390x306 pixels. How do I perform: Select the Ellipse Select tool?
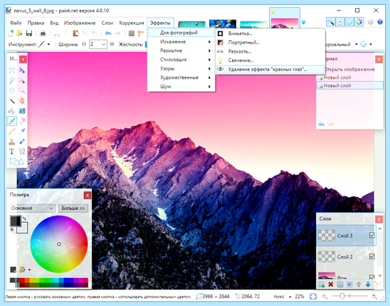[x=12, y=90]
